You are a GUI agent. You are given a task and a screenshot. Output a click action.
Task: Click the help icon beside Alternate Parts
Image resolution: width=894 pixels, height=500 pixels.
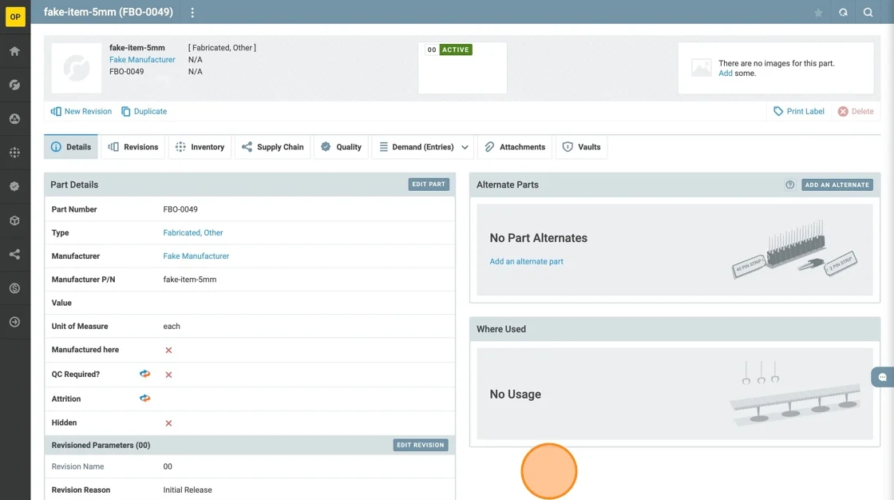[x=790, y=185]
